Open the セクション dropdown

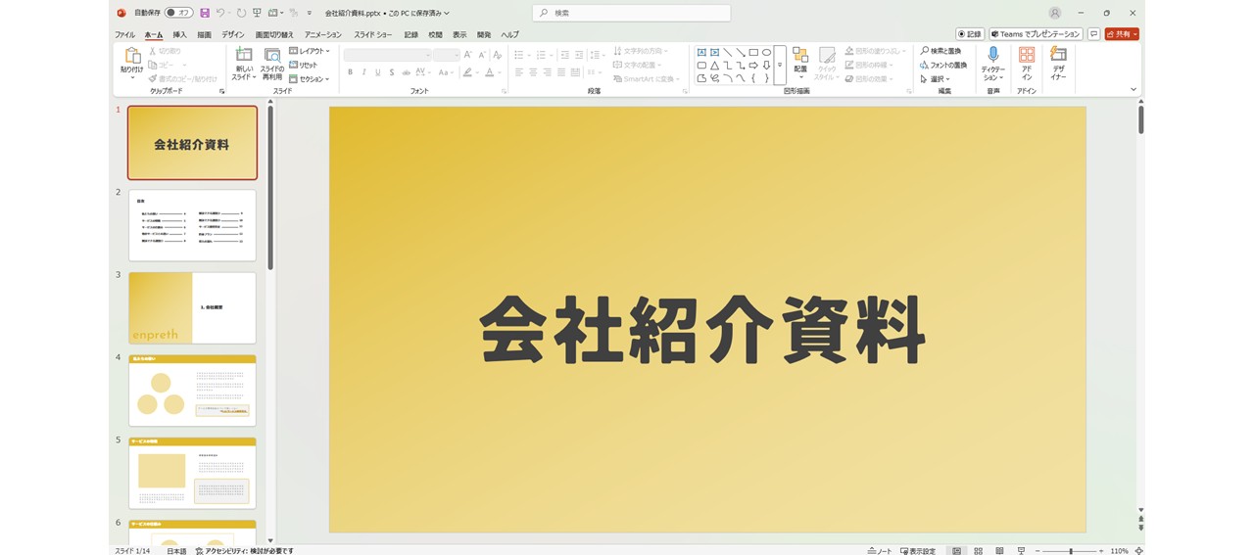[x=310, y=79]
